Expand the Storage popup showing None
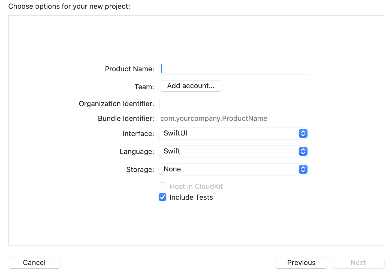Image resolution: width=392 pixels, height=277 pixels. (x=229, y=169)
